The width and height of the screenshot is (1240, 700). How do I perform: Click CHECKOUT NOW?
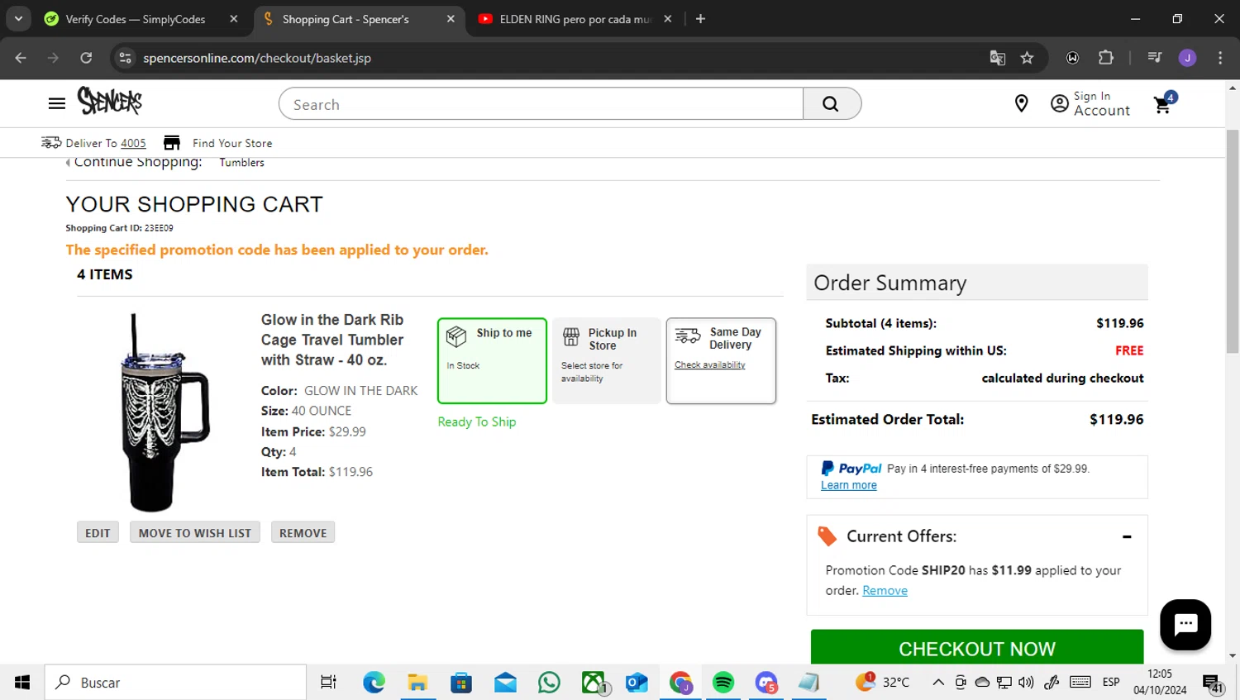977,648
